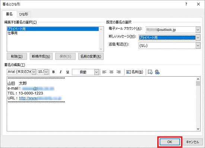205x148 pixels.
Task: Close the signature dialog with X
Action: click(x=198, y=4)
